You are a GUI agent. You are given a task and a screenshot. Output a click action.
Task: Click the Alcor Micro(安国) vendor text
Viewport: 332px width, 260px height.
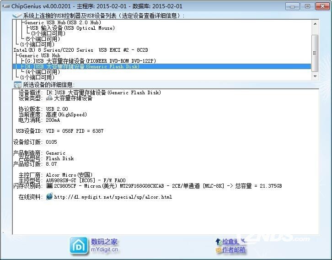[x=69, y=175]
